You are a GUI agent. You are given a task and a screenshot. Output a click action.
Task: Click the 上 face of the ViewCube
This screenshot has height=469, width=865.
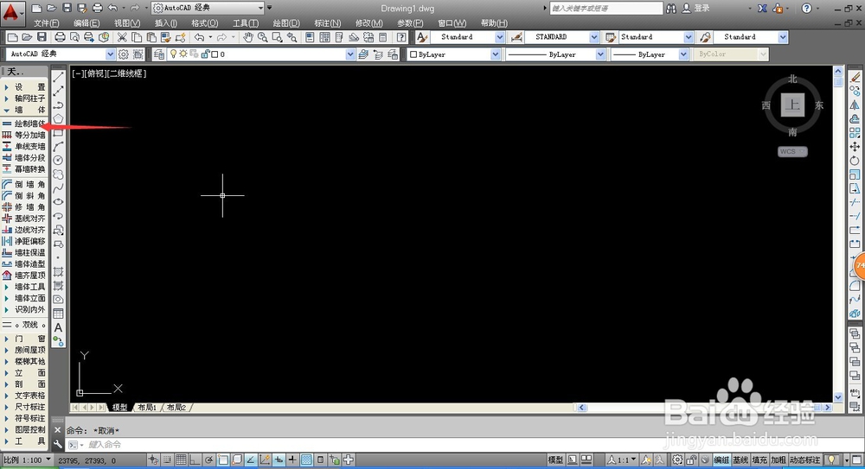(x=792, y=105)
